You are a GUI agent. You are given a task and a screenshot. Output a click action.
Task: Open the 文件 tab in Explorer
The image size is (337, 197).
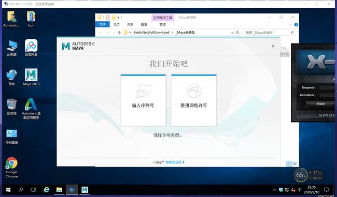point(103,24)
